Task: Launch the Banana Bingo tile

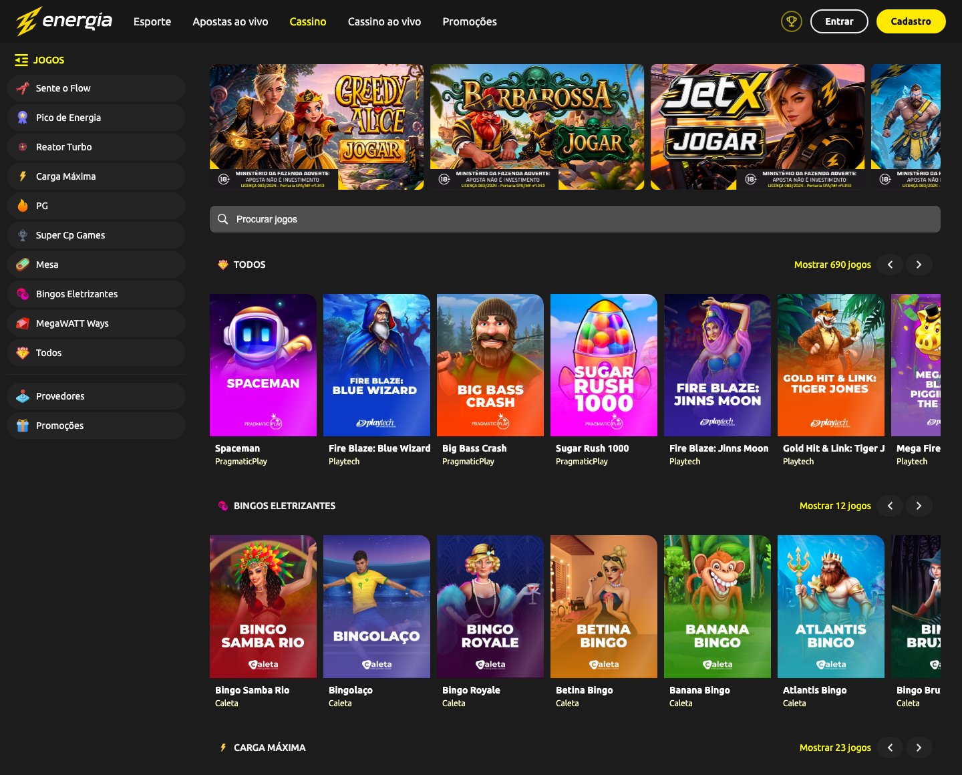Action: click(x=717, y=607)
